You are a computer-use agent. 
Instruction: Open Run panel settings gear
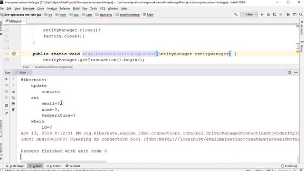click(x=290, y=72)
